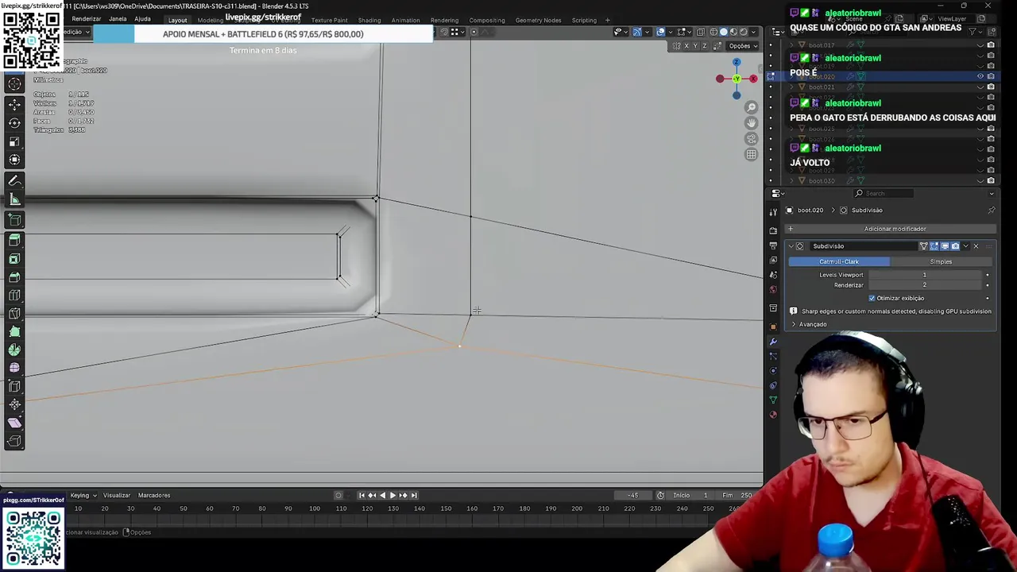Open Subdivisão modifier extra options arrow

click(965, 246)
